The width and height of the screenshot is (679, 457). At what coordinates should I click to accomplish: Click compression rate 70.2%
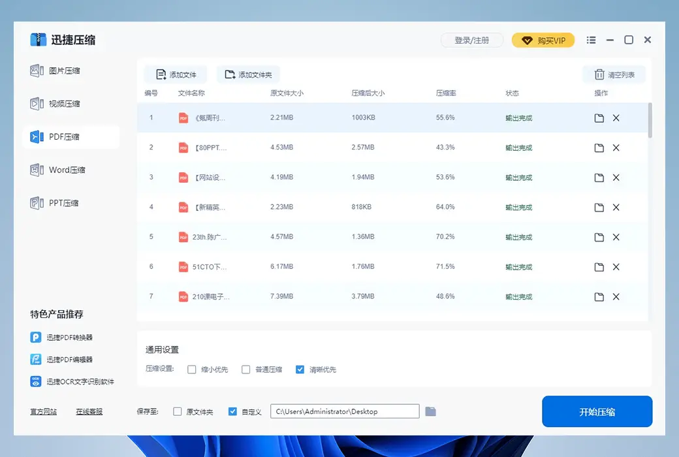[x=445, y=236]
